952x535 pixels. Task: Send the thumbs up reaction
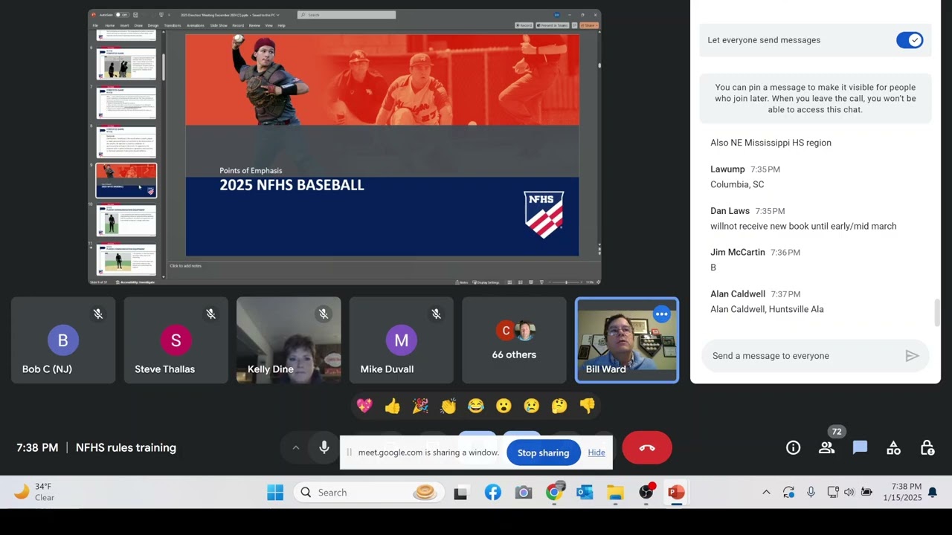[393, 406]
